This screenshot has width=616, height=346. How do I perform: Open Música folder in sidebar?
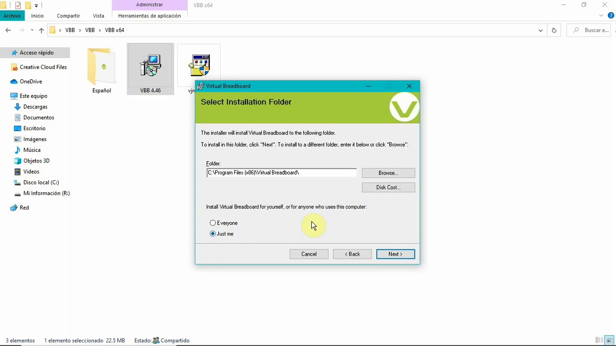(32, 150)
